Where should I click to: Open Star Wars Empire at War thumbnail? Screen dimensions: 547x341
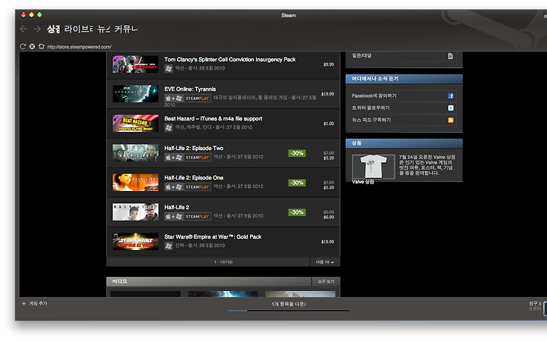pos(135,242)
